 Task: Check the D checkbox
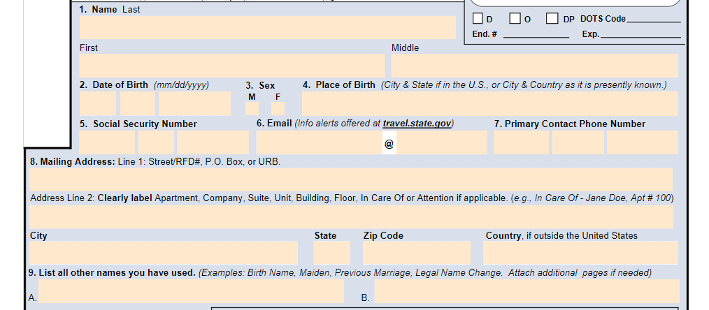(x=478, y=18)
